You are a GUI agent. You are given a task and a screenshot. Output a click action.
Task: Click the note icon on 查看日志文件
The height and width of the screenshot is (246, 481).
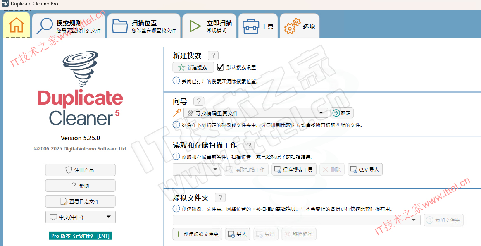pos(64,201)
